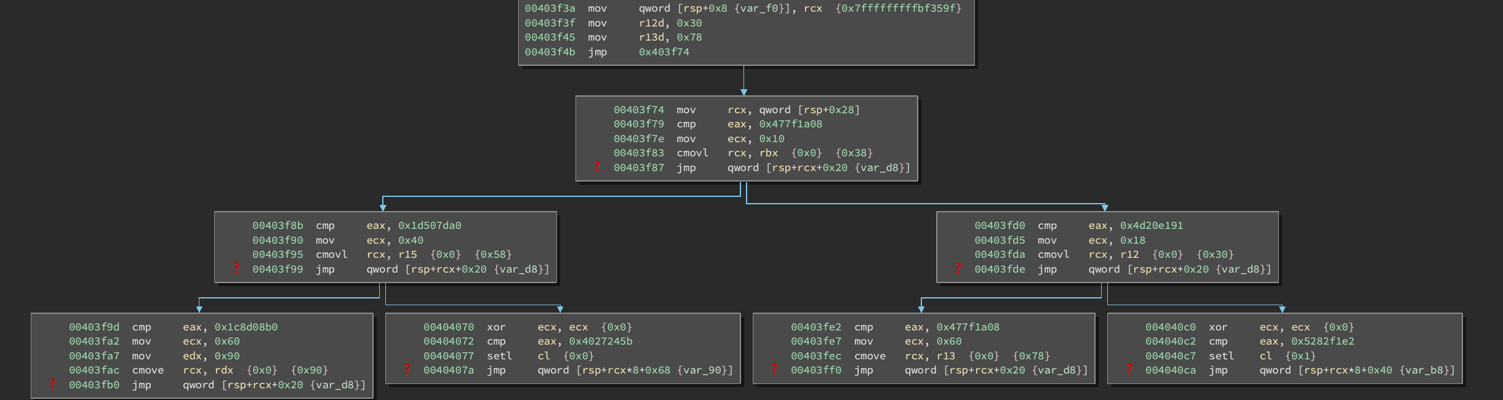Click the cmove instruction at 00403fec
Viewport: 1503px width, 400px height.
tap(870, 356)
